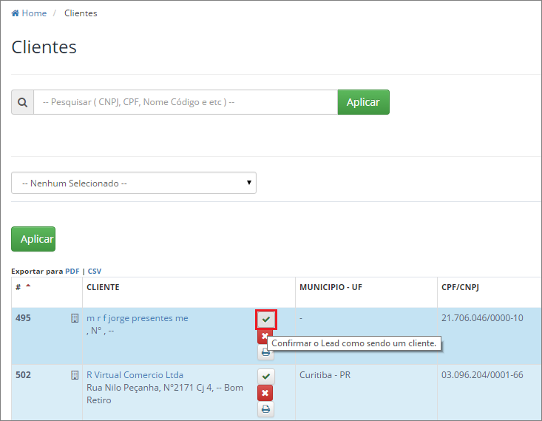Print record for client 495

265,352
